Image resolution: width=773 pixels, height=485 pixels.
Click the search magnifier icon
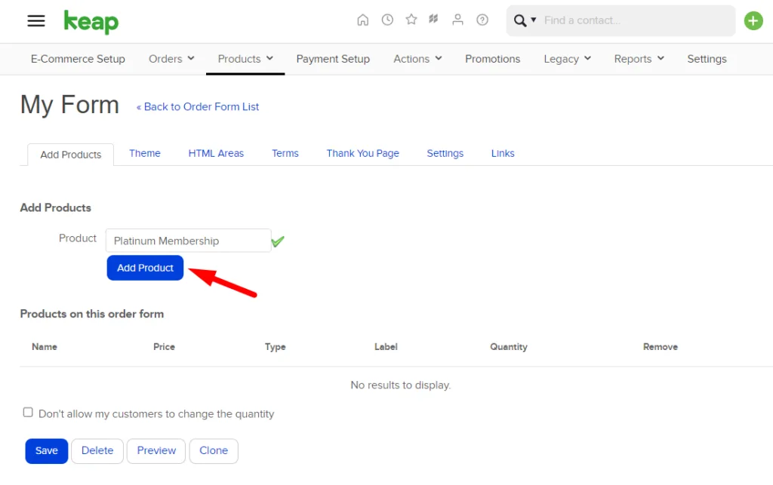[x=519, y=20]
